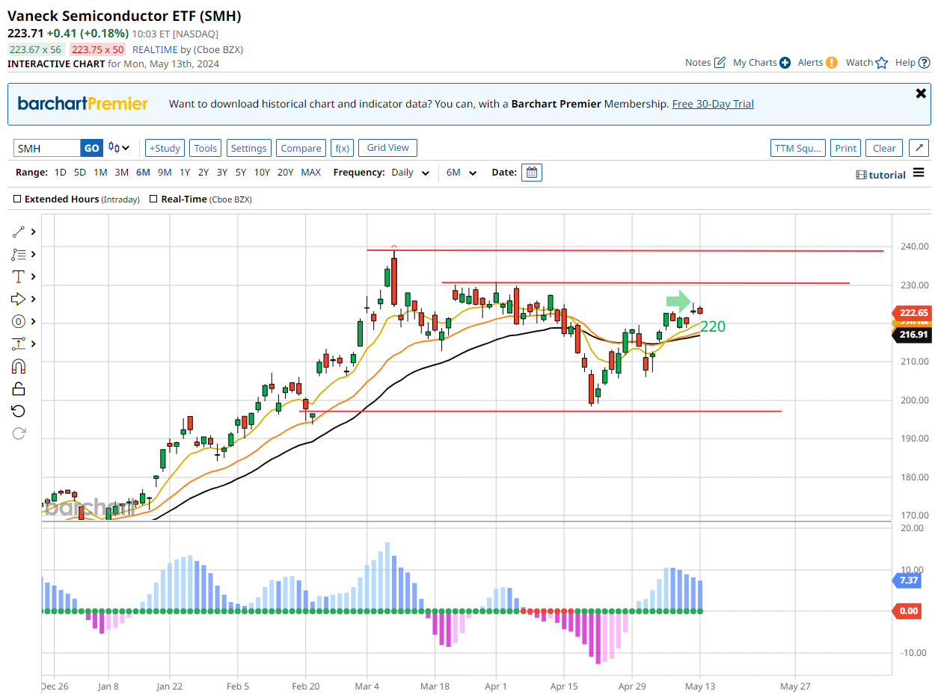Open the calendar date picker icon
This screenshot has height=694, width=935.
point(532,173)
